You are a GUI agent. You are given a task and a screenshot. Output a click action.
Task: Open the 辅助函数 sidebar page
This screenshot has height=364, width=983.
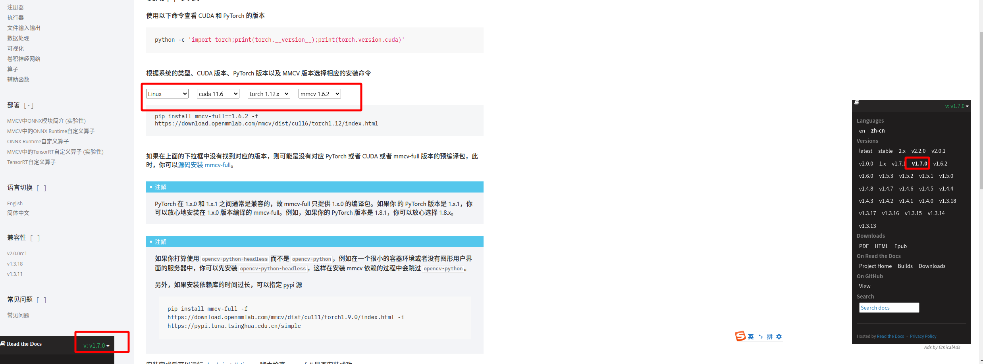[x=18, y=79]
